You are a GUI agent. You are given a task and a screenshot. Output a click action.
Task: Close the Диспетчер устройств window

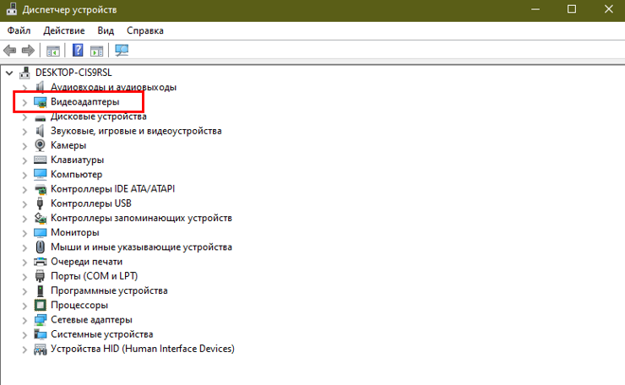pyautogui.click(x=608, y=9)
